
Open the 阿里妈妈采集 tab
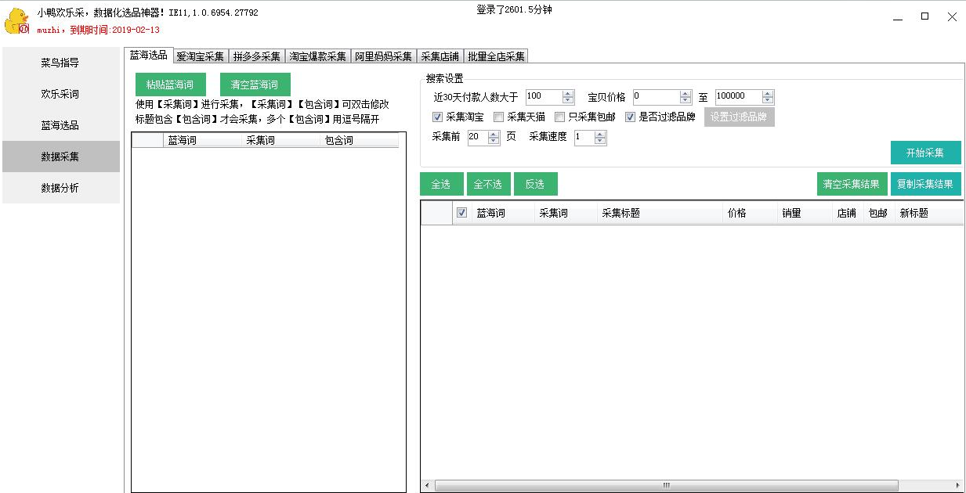[383, 56]
